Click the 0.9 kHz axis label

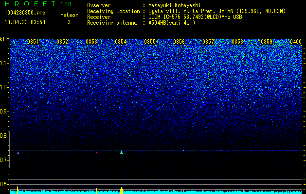click(x=3, y=112)
